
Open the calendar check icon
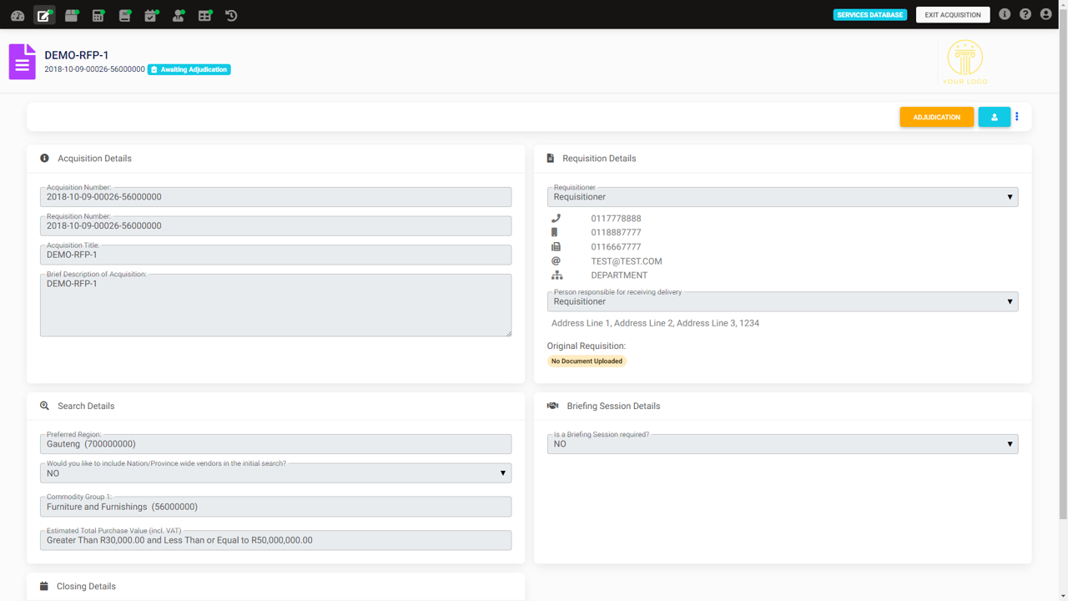click(x=151, y=15)
